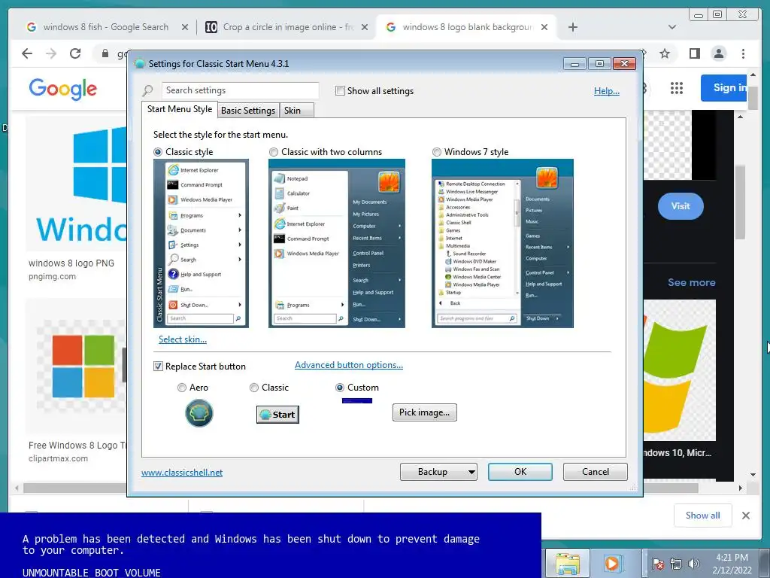Click Show all in downloads bar
The height and width of the screenshot is (578, 770).
tap(703, 516)
